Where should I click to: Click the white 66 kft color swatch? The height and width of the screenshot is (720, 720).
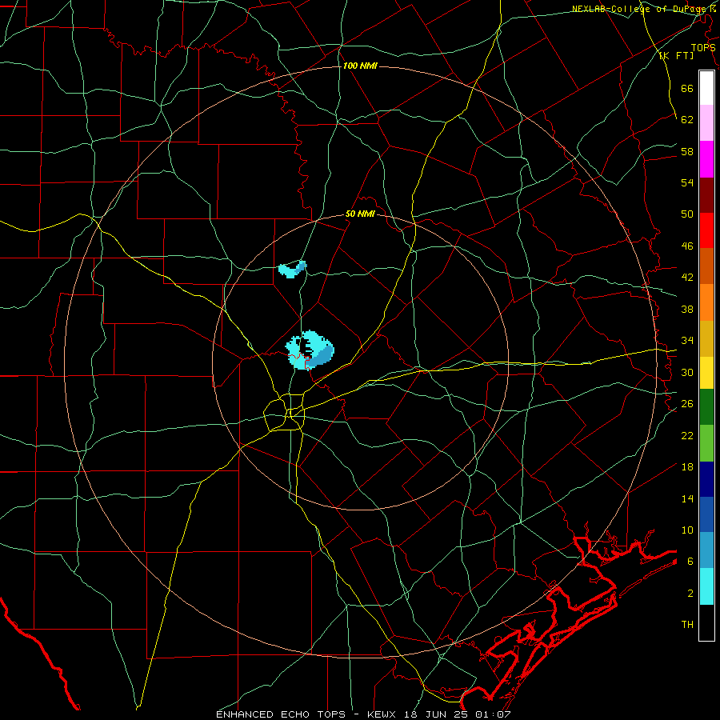coord(706,88)
